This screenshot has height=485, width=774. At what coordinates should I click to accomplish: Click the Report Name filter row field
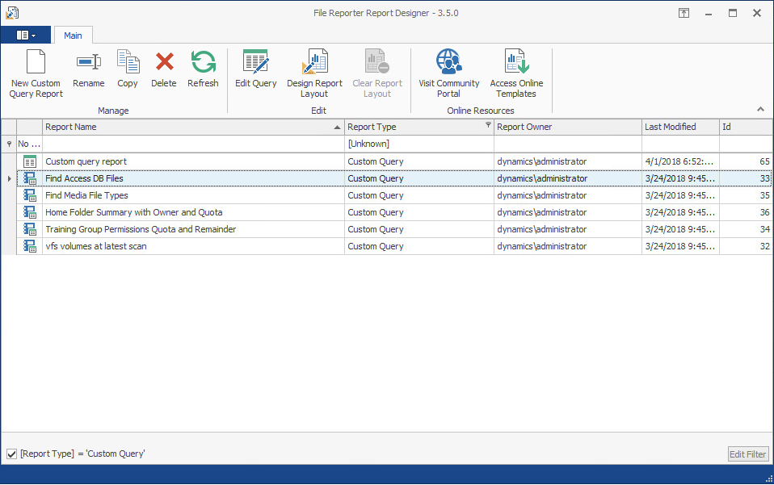pos(192,144)
